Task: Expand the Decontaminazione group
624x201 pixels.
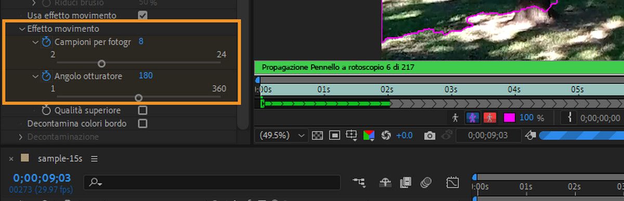Action: click(x=21, y=137)
